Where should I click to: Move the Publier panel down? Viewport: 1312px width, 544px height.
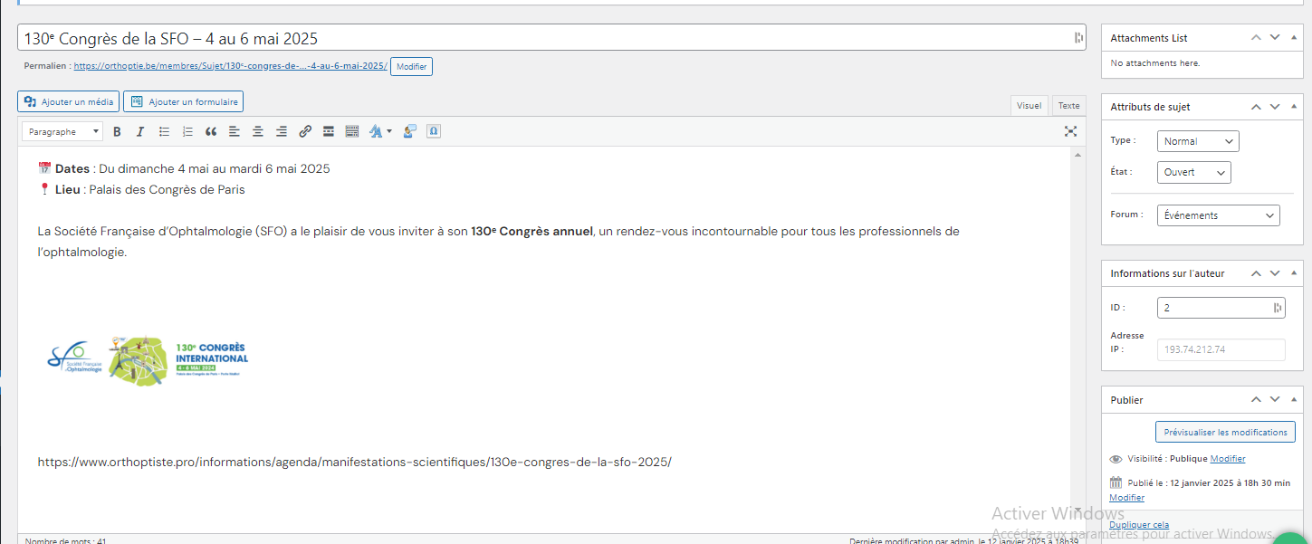(x=1275, y=400)
